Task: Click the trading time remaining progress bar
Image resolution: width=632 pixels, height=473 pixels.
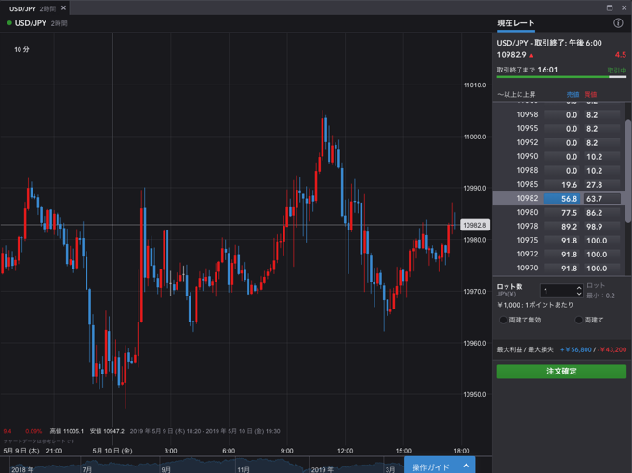Action: click(x=561, y=77)
